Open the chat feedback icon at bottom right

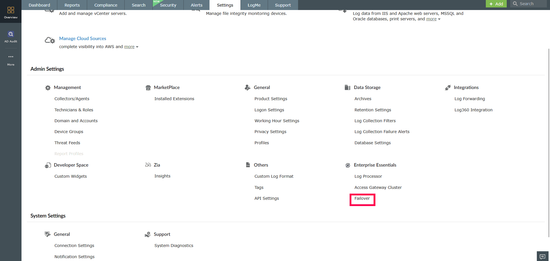pos(543,256)
